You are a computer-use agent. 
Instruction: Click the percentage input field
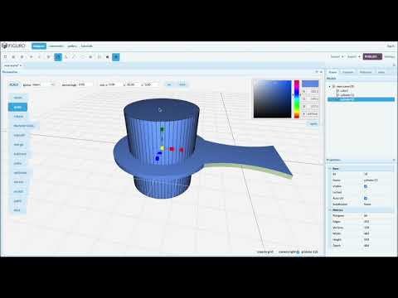tap(85, 84)
